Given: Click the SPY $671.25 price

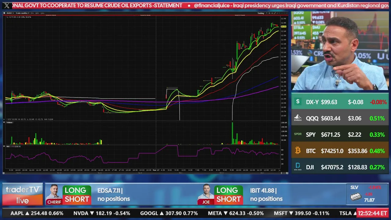Looking at the screenshot, I should coord(331,134).
